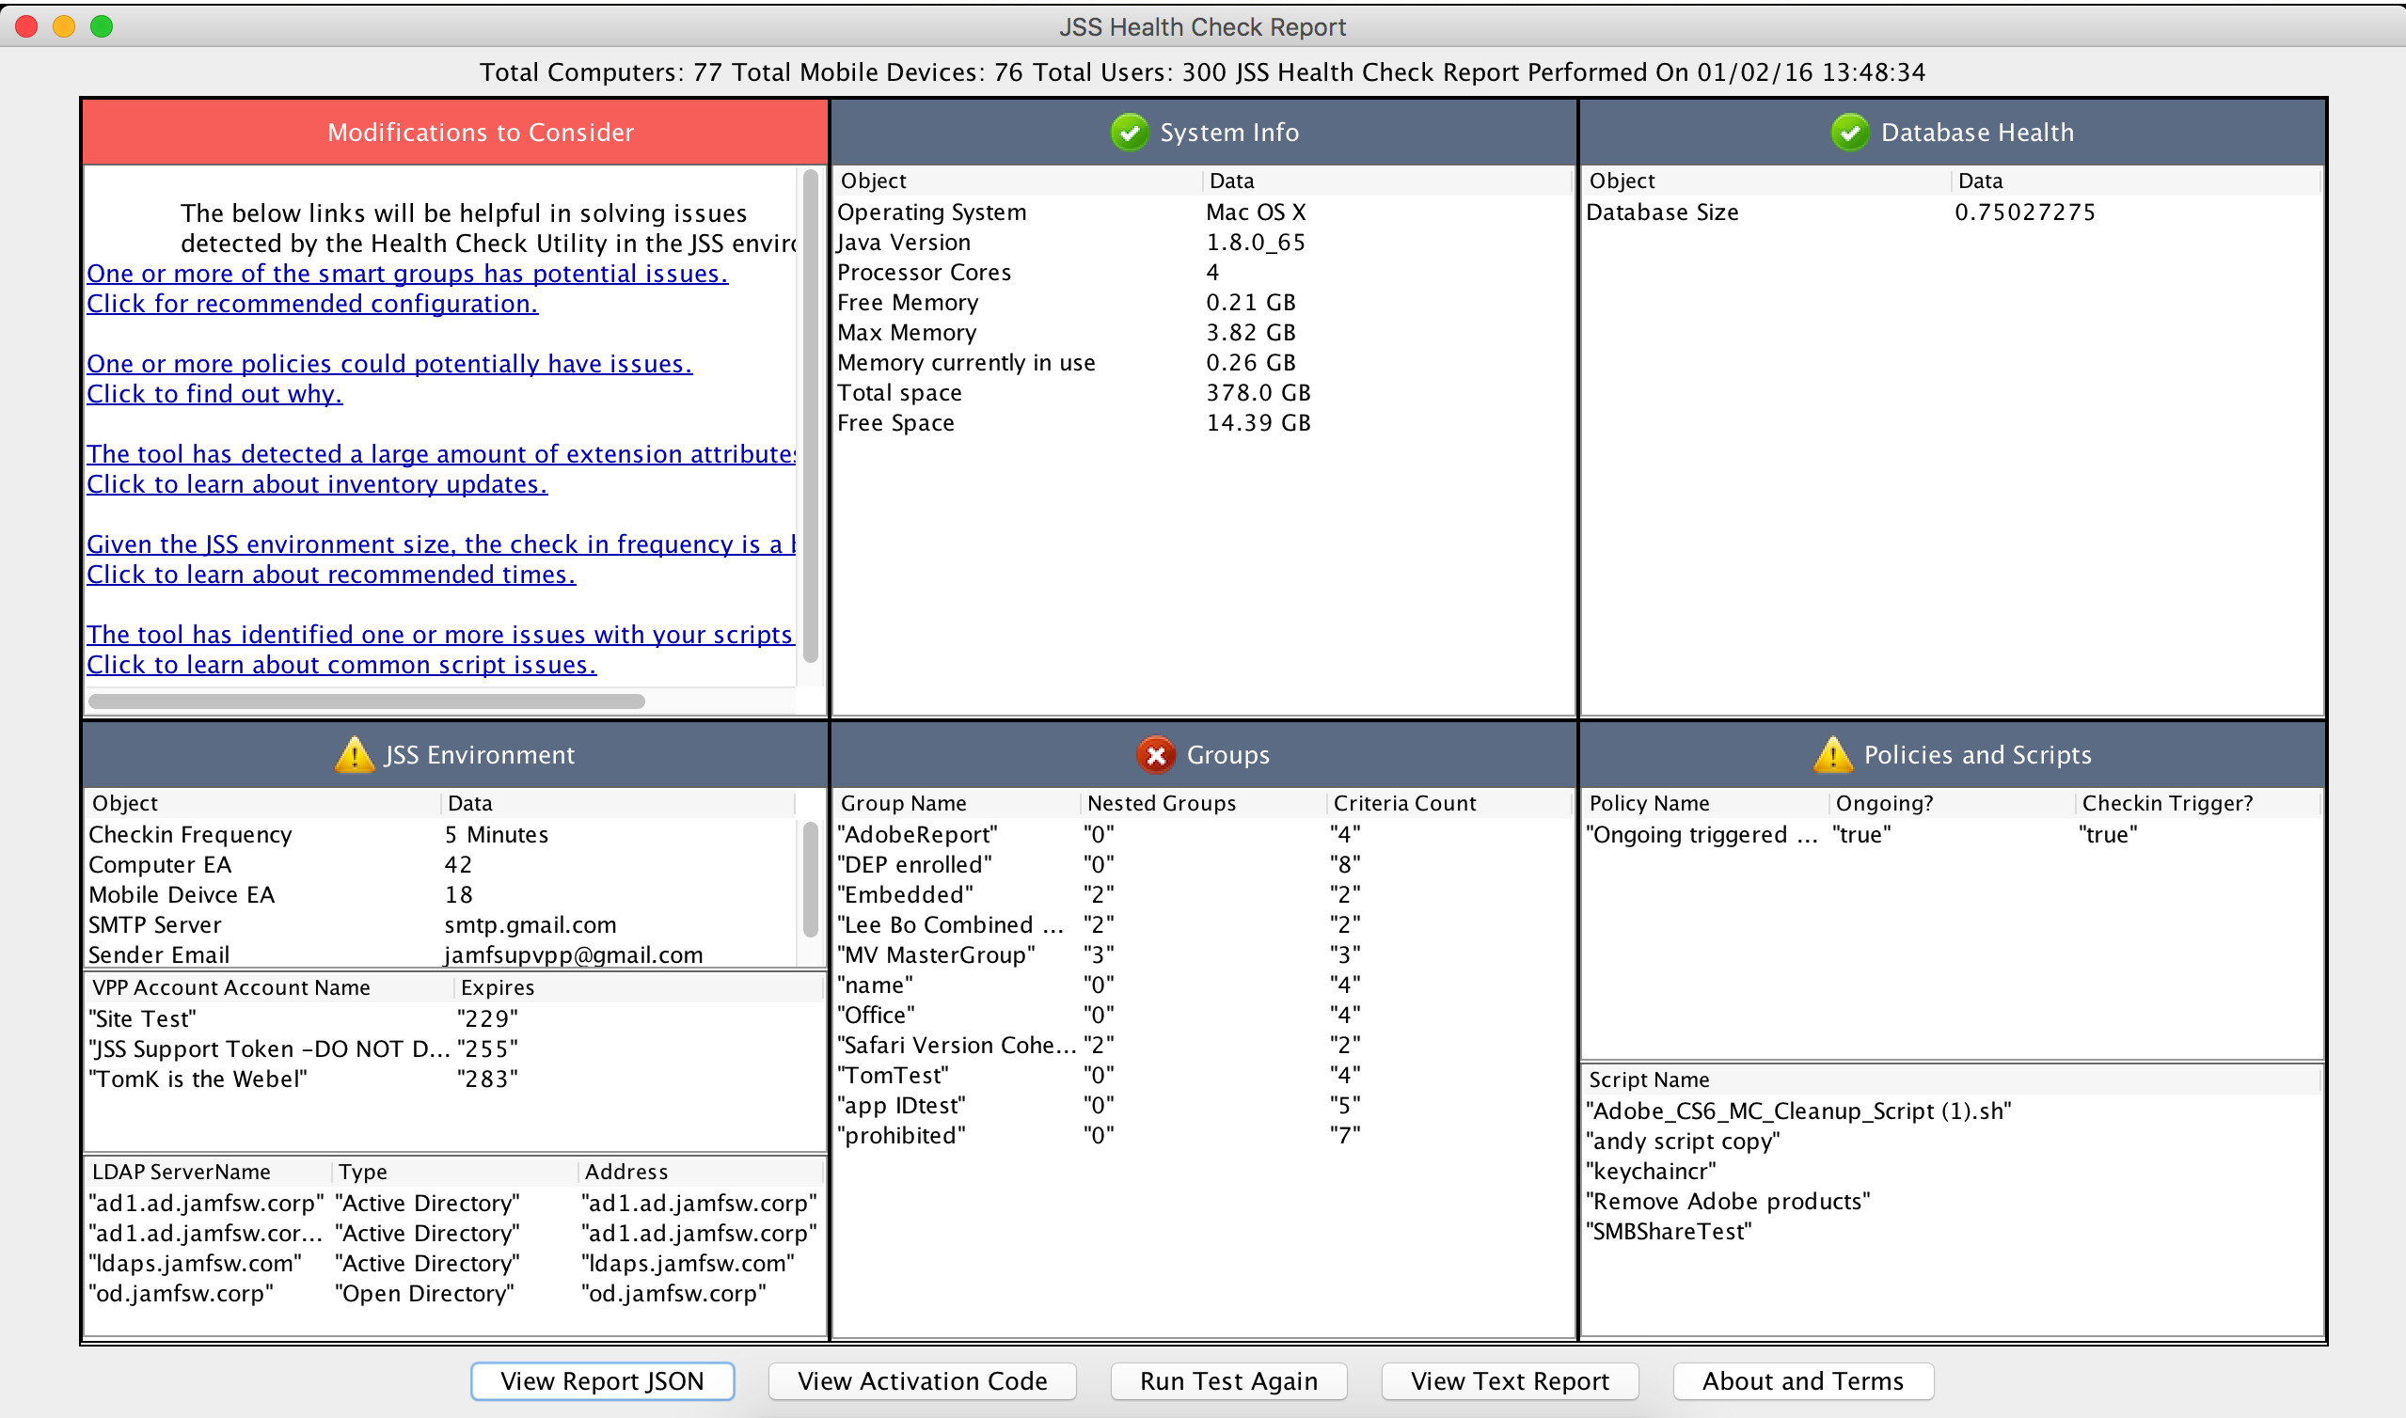Click the yellow minimize window button

(64, 25)
